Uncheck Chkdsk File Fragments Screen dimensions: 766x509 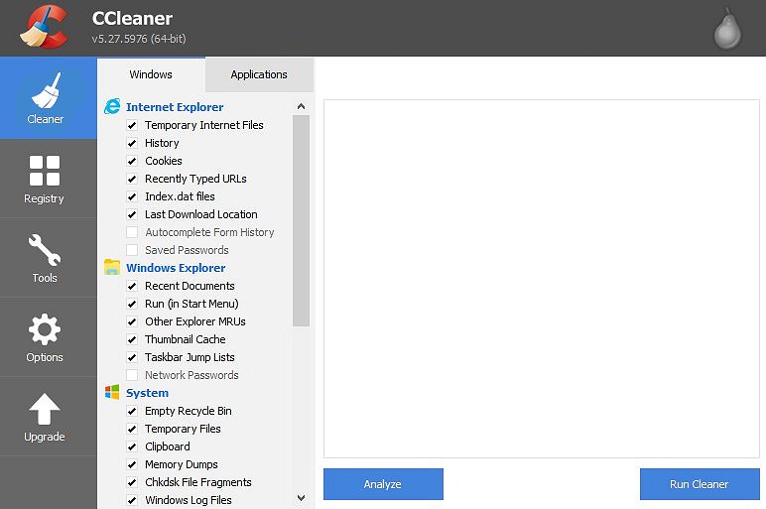coord(132,482)
